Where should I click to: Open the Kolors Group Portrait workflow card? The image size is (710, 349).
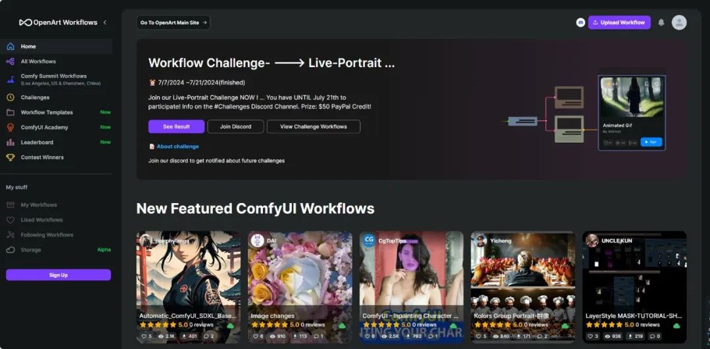pyautogui.click(x=523, y=287)
